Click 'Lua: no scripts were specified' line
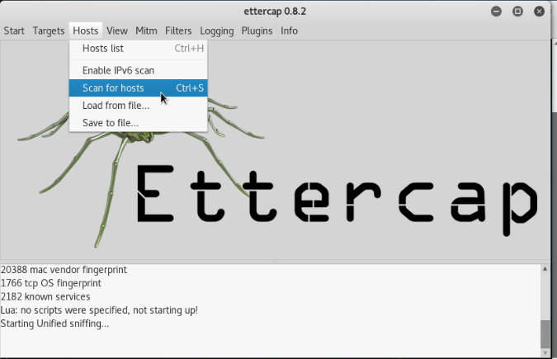This screenshot has width=557, height=359. point(99,310)
